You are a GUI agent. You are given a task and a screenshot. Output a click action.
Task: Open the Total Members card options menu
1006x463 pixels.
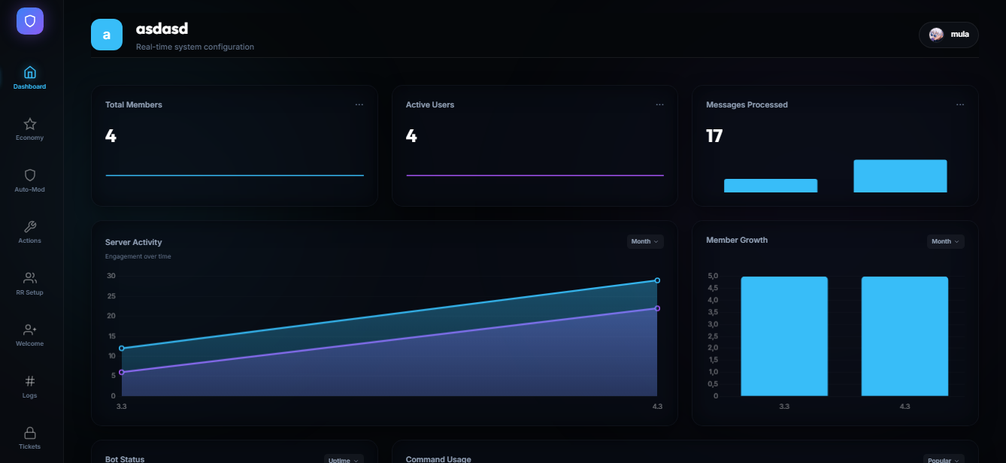359,104
